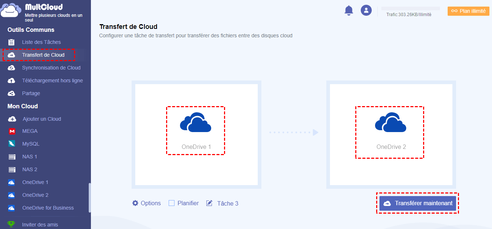Click Transférer maintenant button

pos(418,203)
